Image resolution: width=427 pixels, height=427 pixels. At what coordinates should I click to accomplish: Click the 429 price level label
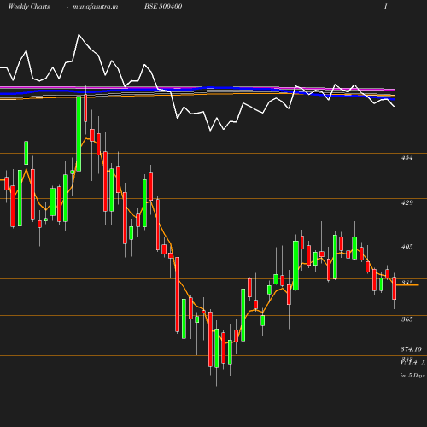[407, 202]
